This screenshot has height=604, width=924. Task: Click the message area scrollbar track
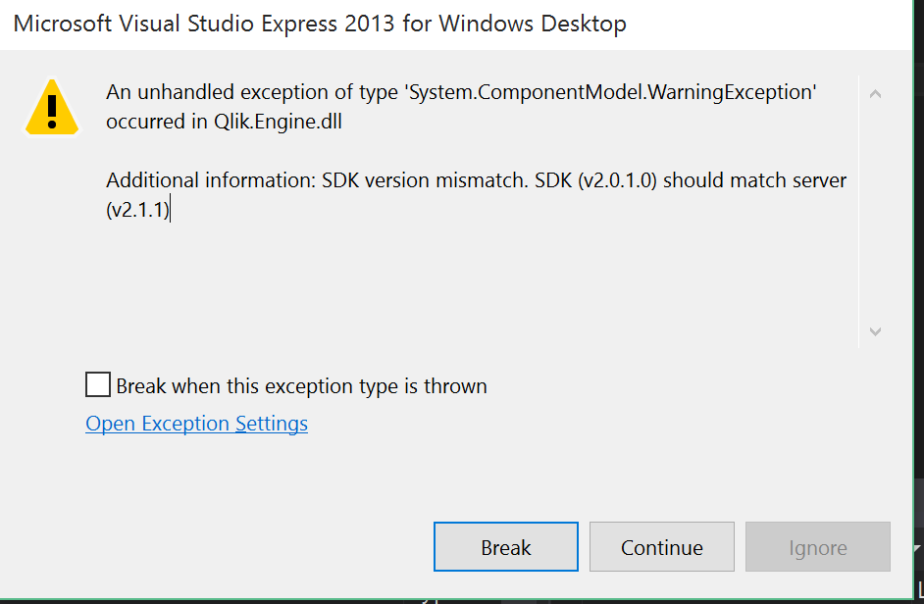875,212
